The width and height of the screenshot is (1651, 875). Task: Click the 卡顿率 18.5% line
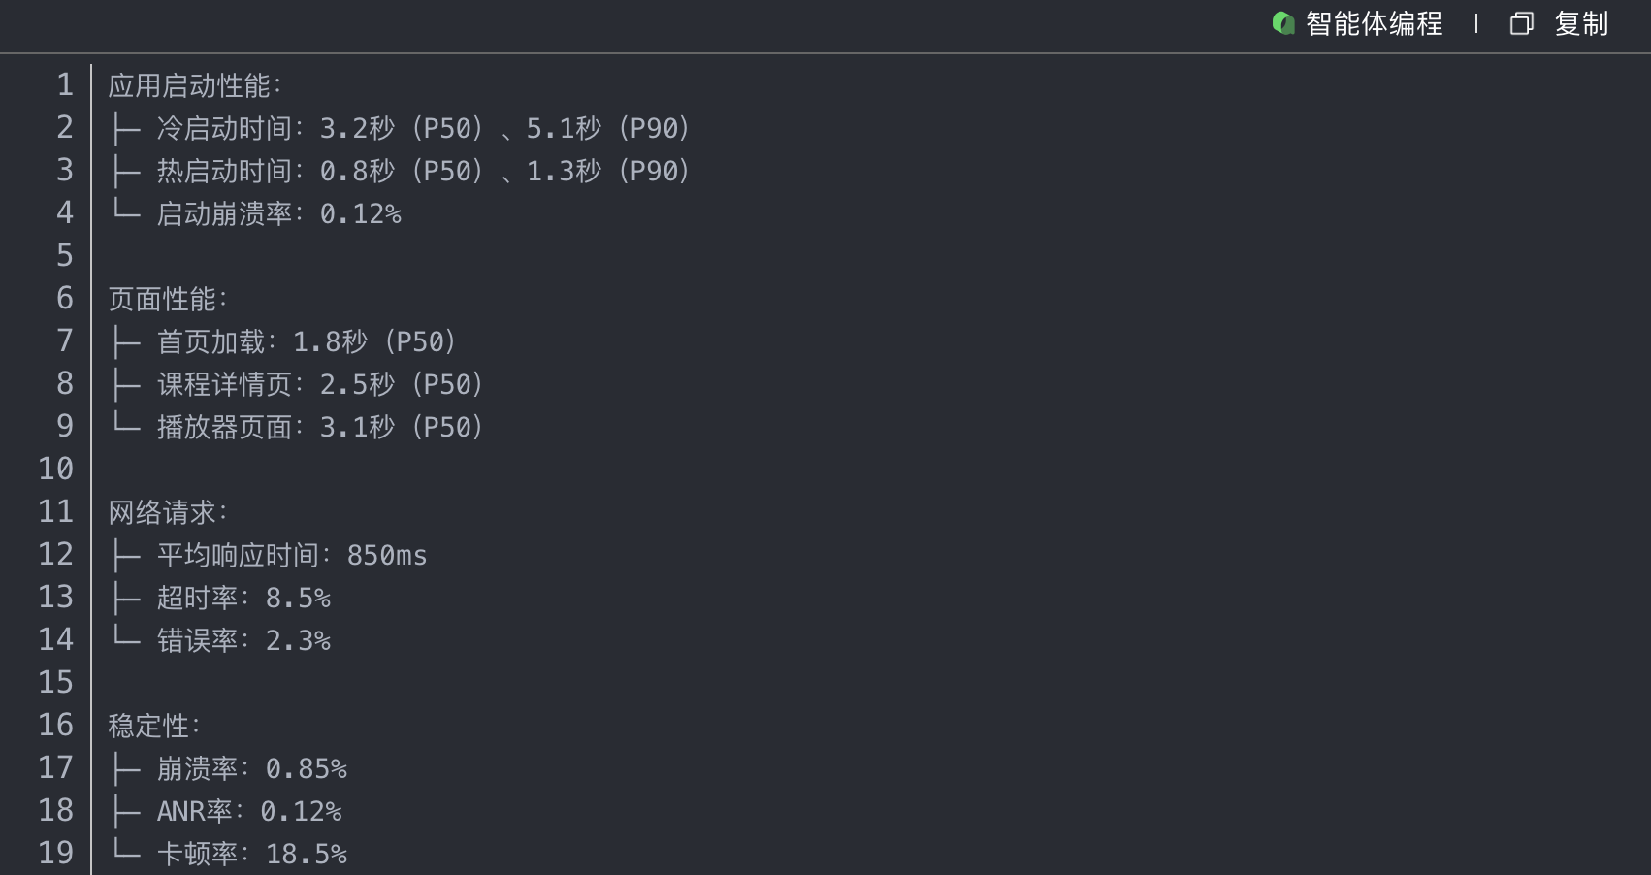coord(251,854)
